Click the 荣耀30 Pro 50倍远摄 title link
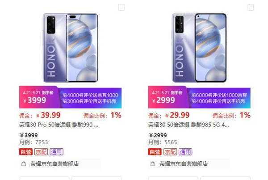This screenshot has width=268, height=180. (x=59, y=125)
